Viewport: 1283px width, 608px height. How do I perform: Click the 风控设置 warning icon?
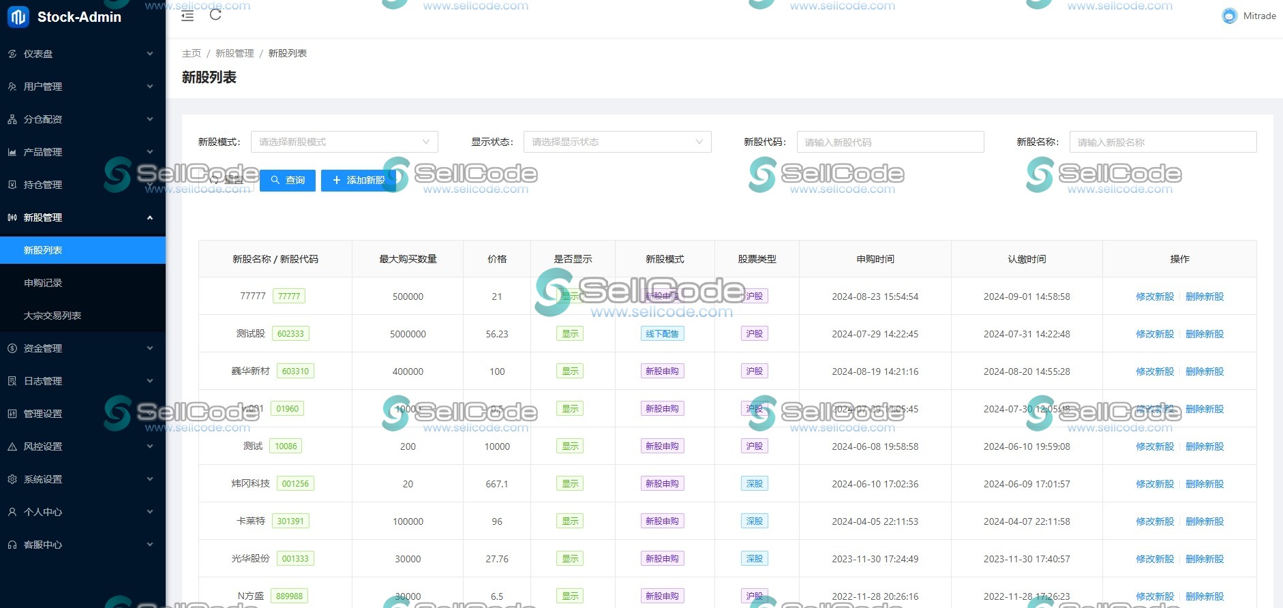click(x=12, y=446)
